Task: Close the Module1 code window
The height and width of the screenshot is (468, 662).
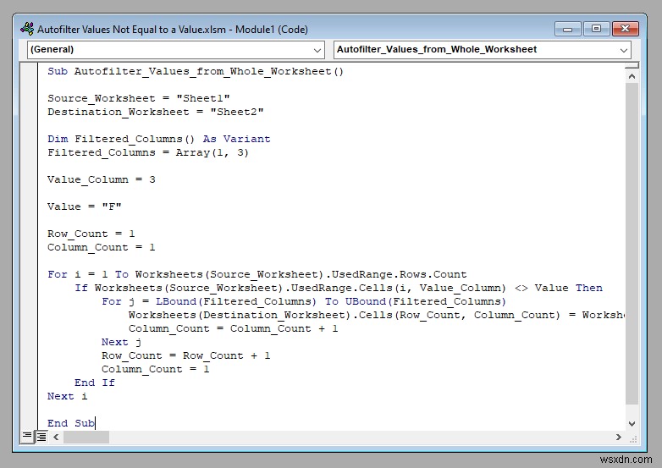Action: coord(626,29)
